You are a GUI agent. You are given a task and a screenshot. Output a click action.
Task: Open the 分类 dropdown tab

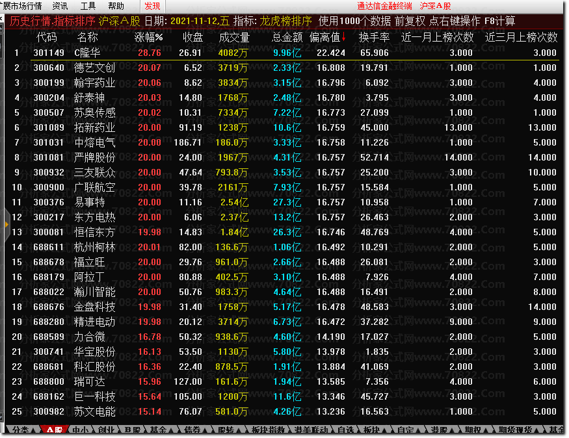point(23,430)
